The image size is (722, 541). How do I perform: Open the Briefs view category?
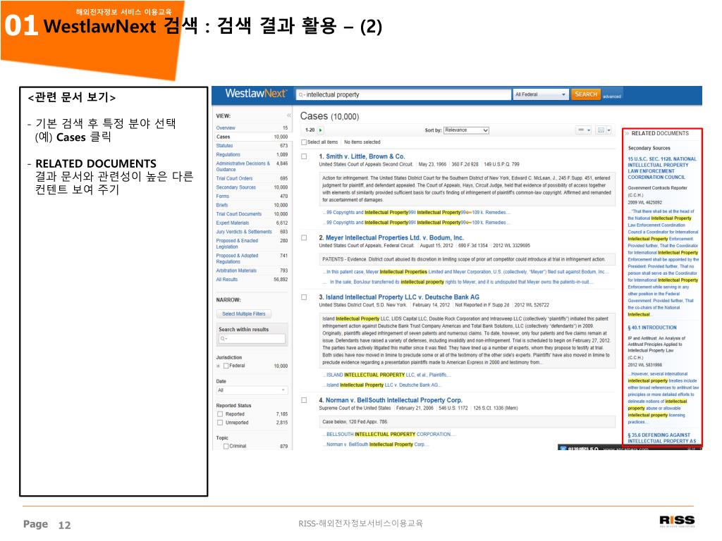point(222,205)
